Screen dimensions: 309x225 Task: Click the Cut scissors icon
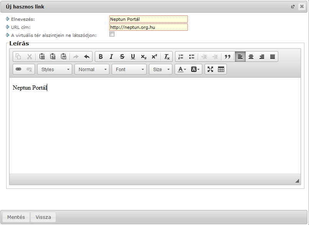pyautogui.click(x=29, y=57)
